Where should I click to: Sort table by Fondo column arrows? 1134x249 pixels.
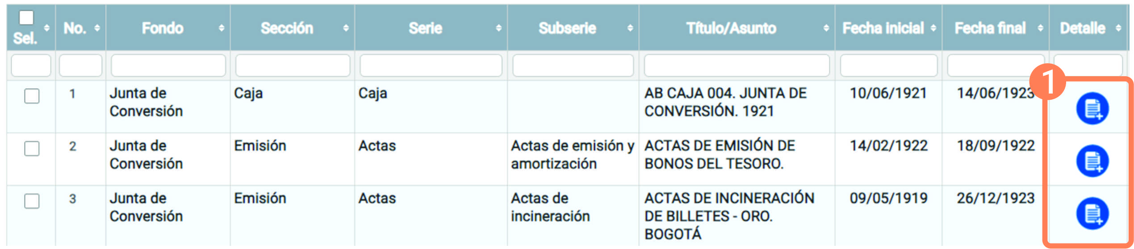221,28
